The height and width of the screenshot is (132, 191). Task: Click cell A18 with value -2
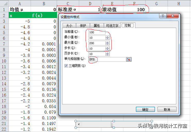point(20,106)
